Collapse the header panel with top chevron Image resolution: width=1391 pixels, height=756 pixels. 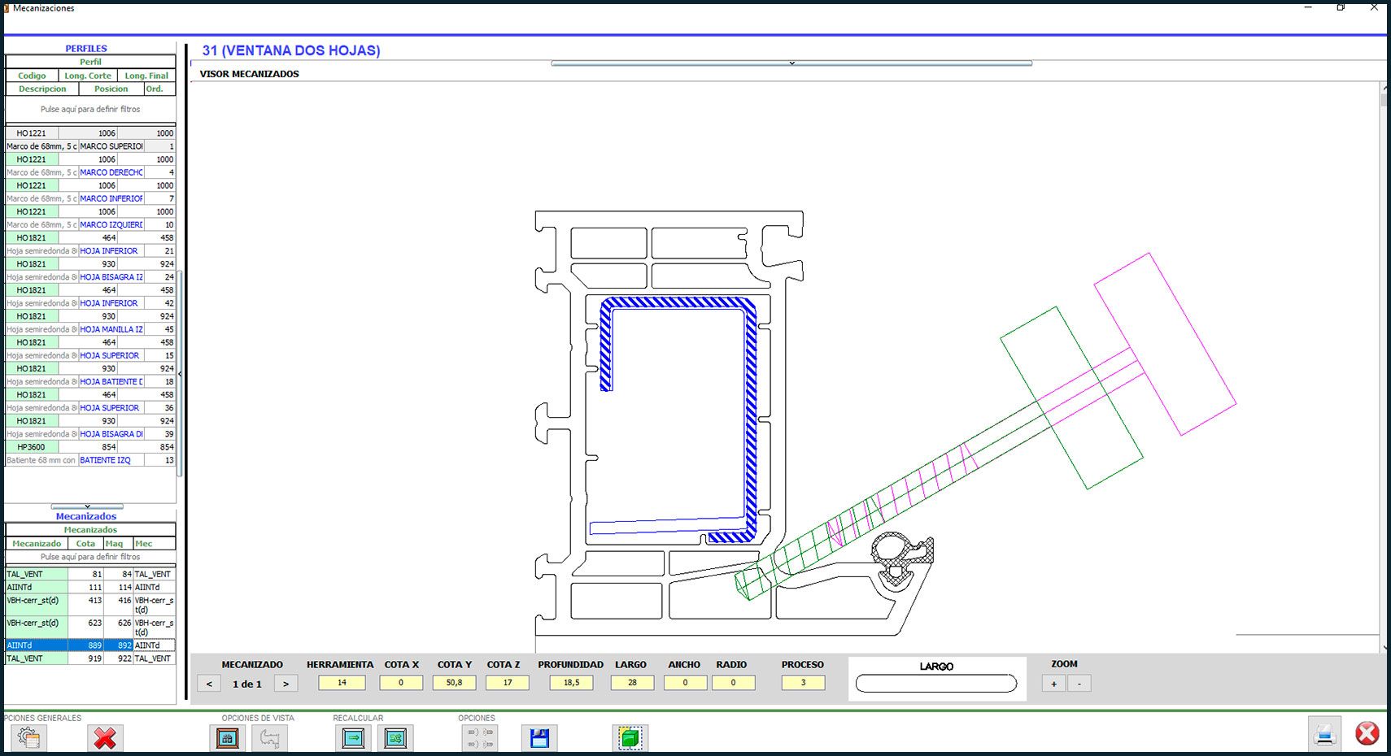click(791, 63)
